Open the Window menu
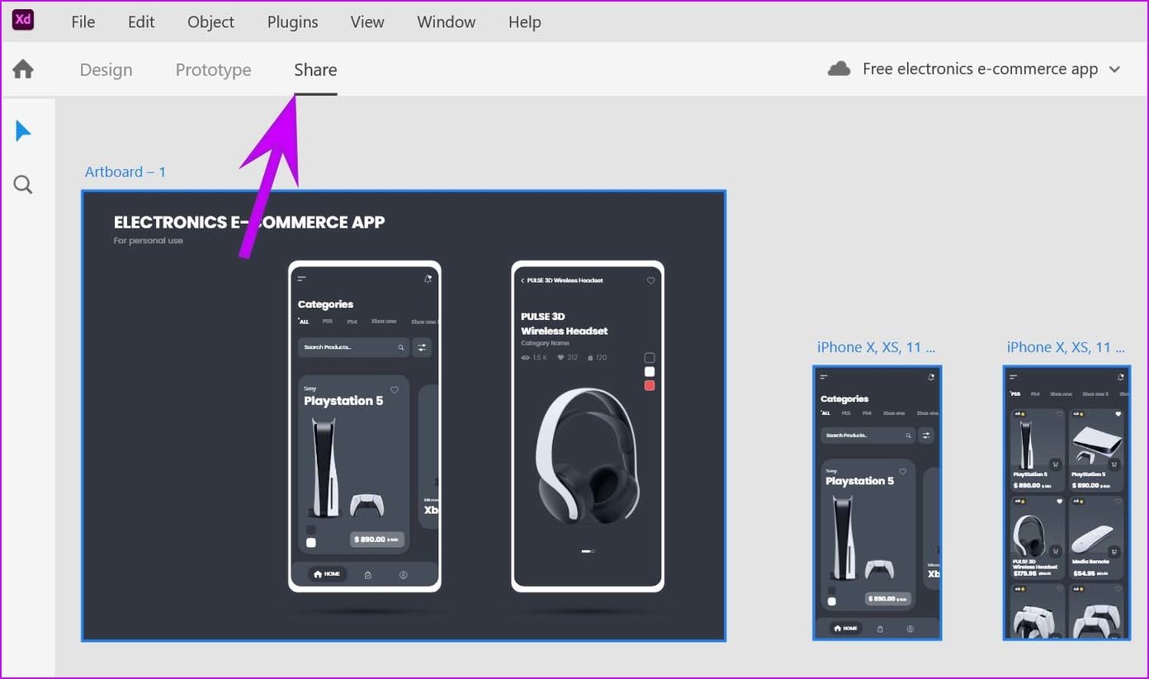 tap(446, 22)
